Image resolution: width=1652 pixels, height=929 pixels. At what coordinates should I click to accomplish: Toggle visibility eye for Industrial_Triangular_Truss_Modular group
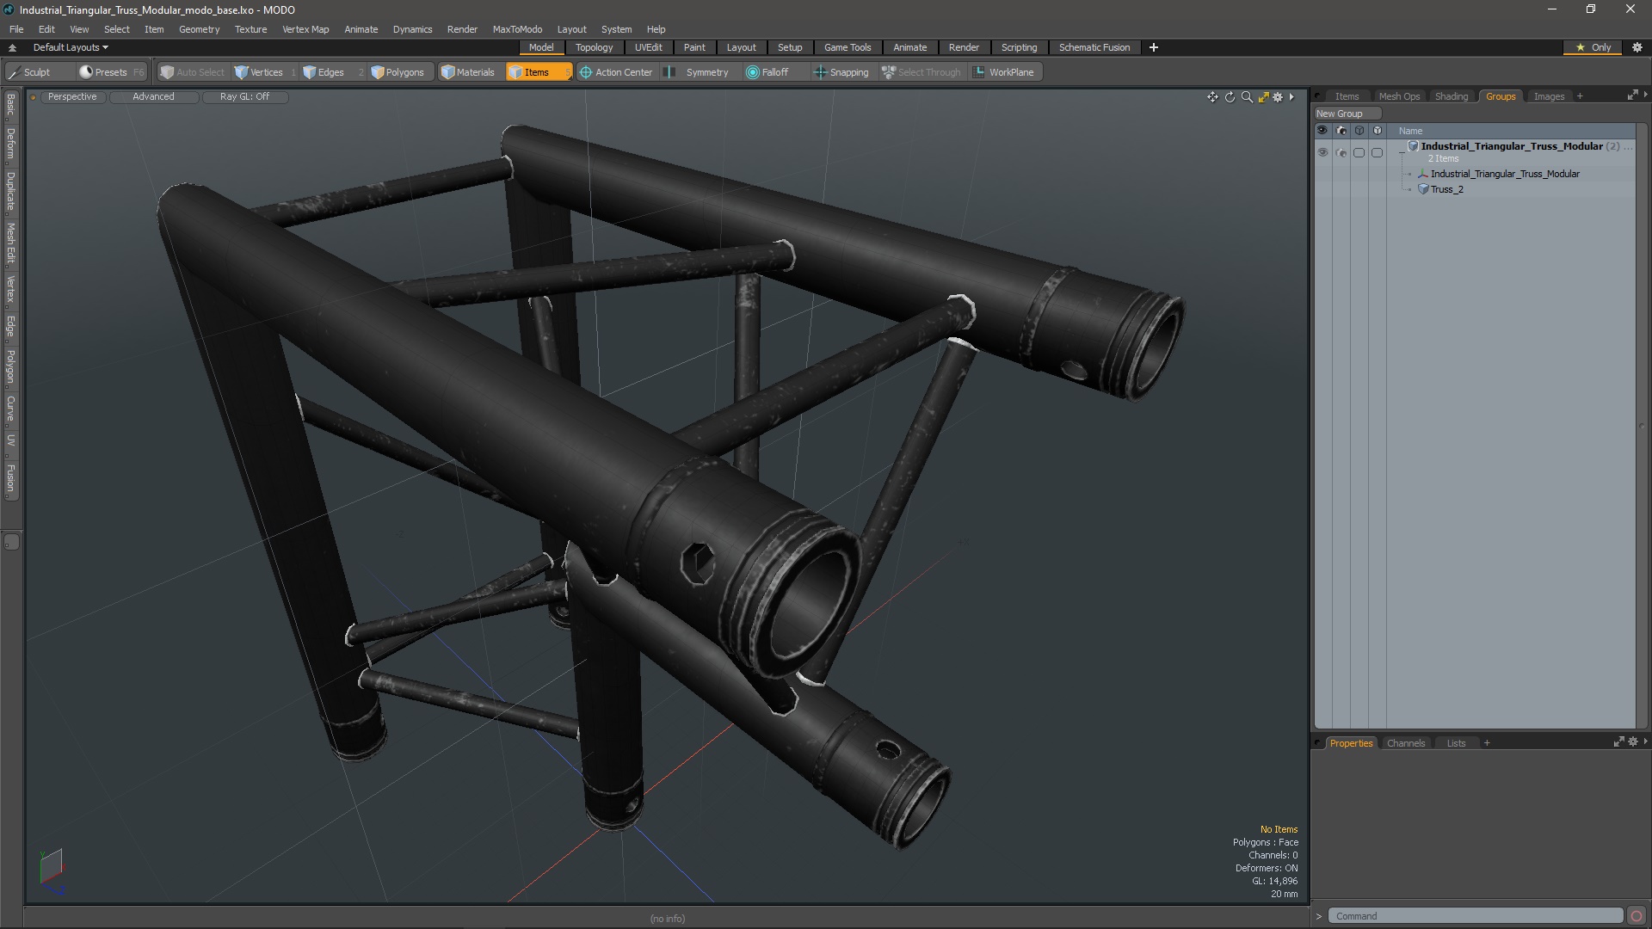1322,152
